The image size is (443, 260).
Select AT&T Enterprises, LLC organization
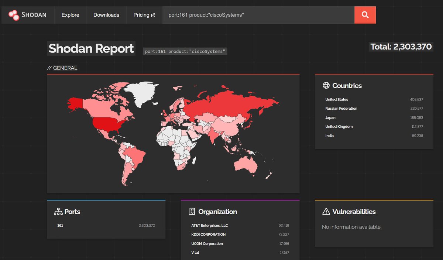click(x=209, y=225)
